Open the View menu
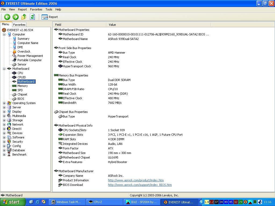 (12, 9)
